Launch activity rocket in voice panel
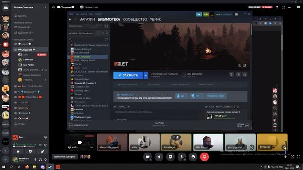 tap(42, 152)
